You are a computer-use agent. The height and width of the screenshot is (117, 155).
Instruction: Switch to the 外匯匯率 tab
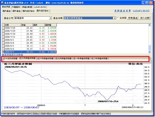click(16, 7)
